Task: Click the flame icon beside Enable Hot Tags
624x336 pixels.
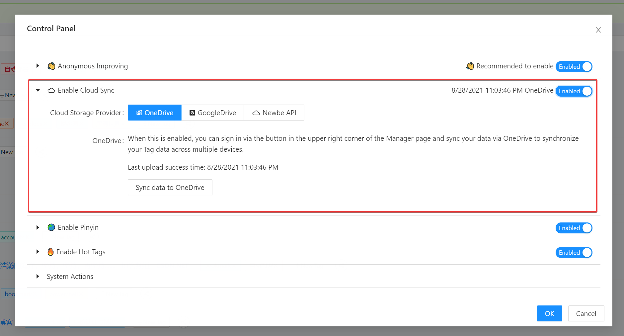Action: (50, 252)
